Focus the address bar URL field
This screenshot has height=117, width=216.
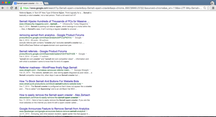[112, 8]
